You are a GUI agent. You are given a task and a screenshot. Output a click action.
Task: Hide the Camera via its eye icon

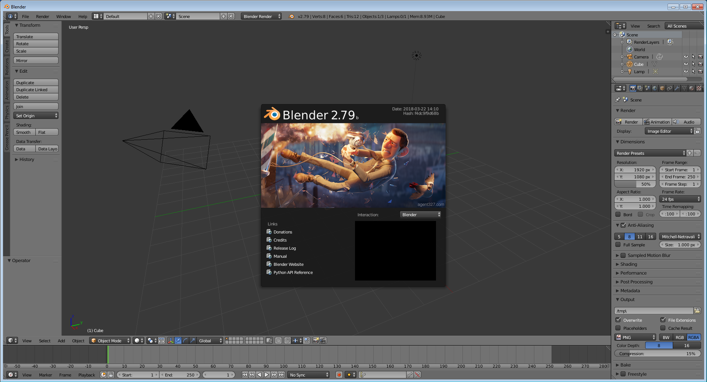[x=686, y=57]
